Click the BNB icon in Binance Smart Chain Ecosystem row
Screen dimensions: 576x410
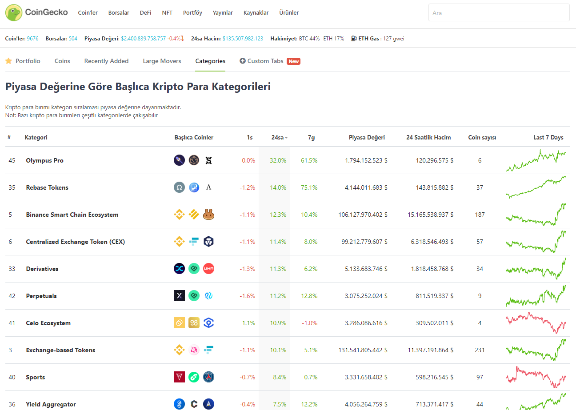coord(179,215)
